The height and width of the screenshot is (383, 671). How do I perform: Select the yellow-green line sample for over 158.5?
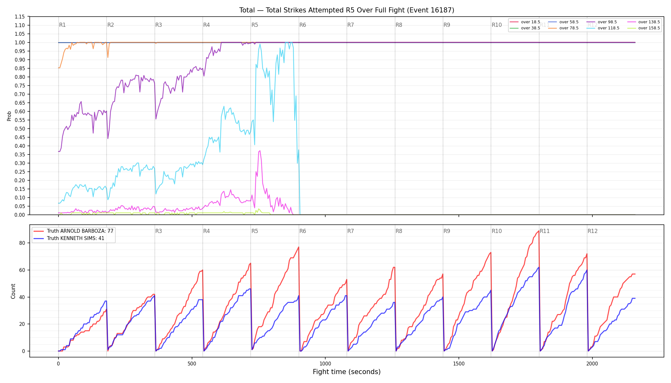click(632, 28)
